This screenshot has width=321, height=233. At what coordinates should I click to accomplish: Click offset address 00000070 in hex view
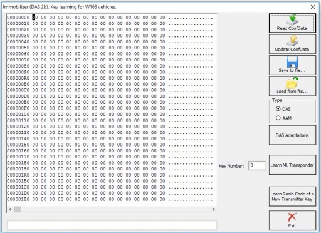coord(18,60)
